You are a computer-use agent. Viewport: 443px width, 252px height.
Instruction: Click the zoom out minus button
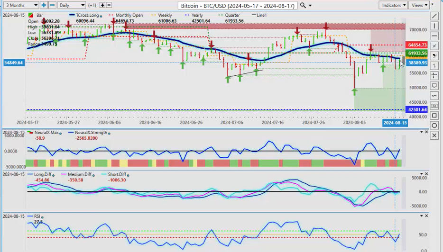(52, 5)
